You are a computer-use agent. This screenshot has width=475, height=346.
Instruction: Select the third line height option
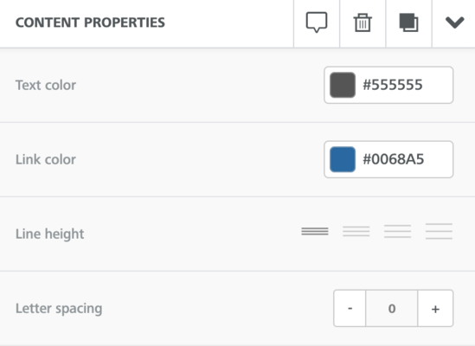[x=397, y=232]
